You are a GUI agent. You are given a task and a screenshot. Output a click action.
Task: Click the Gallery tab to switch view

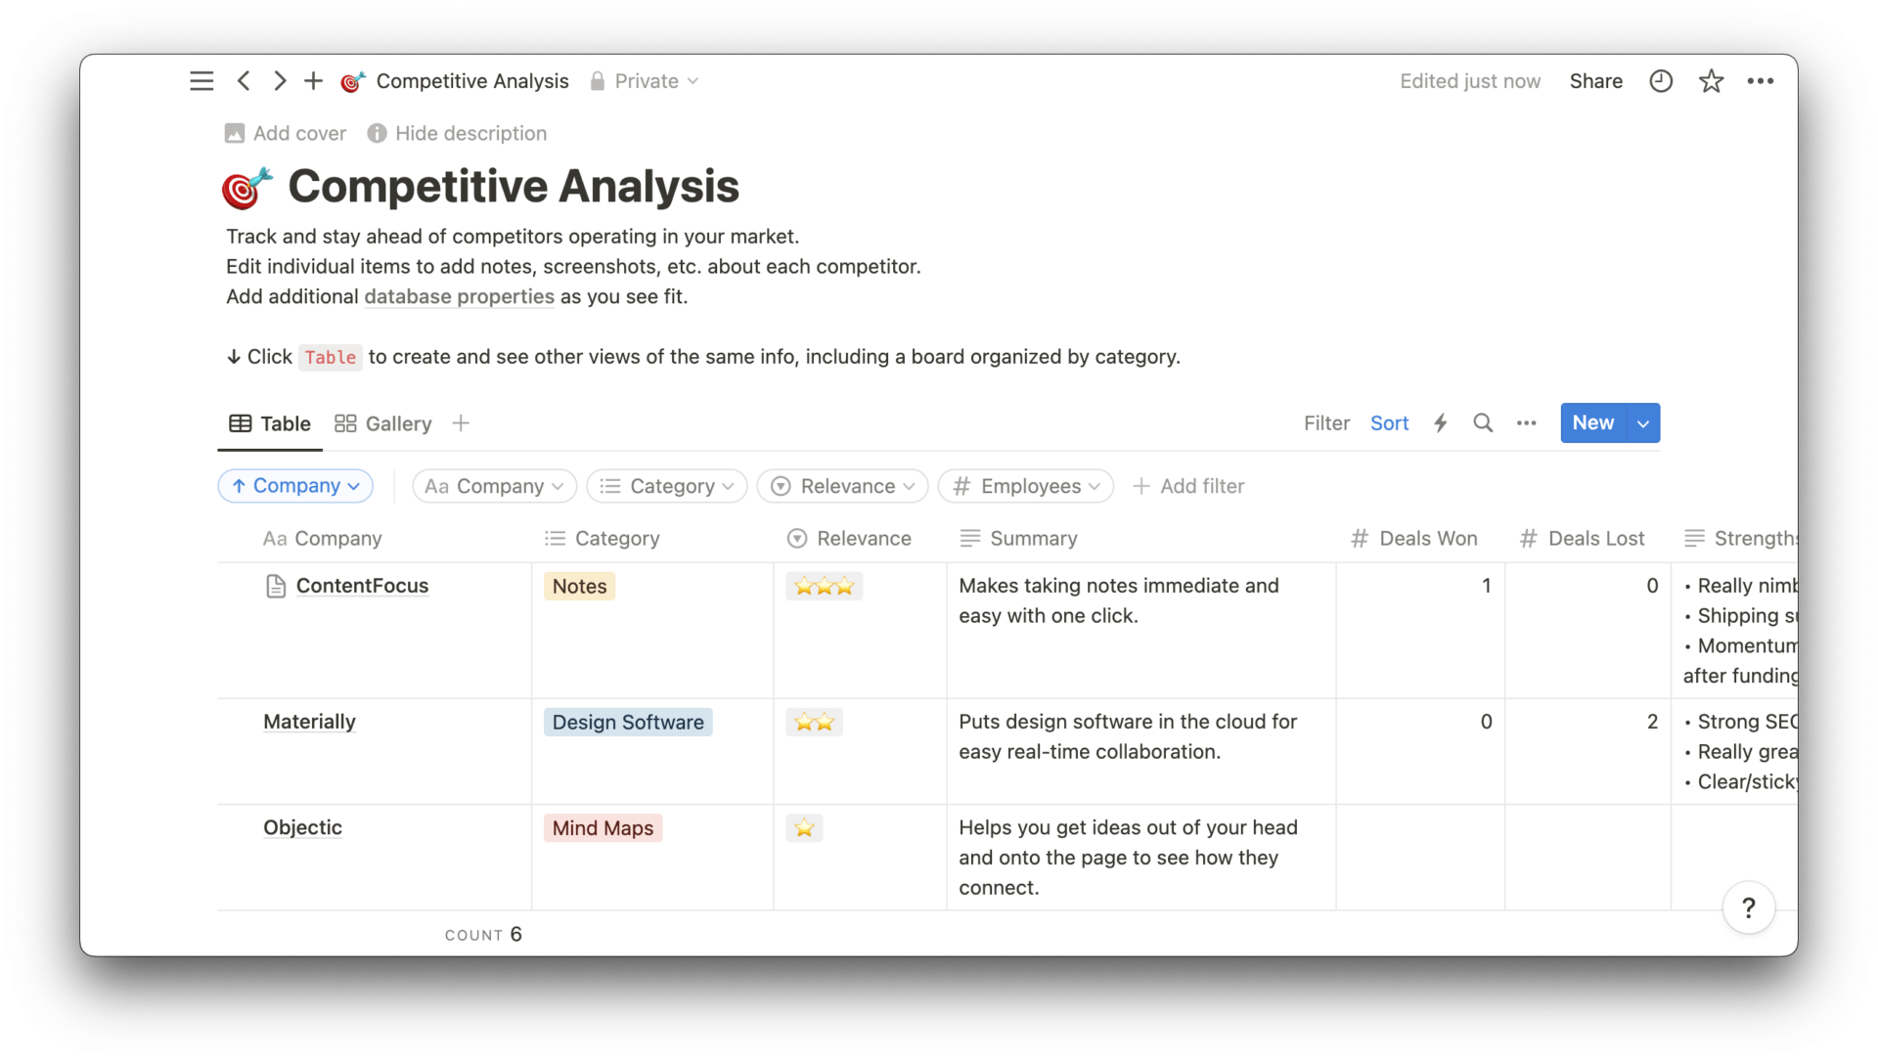point(383,422)
